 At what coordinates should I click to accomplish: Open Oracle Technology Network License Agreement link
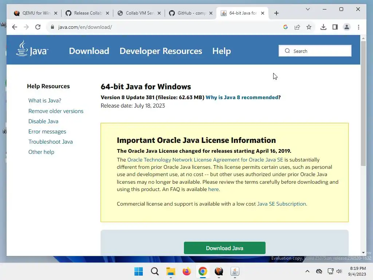pos(205,160)
